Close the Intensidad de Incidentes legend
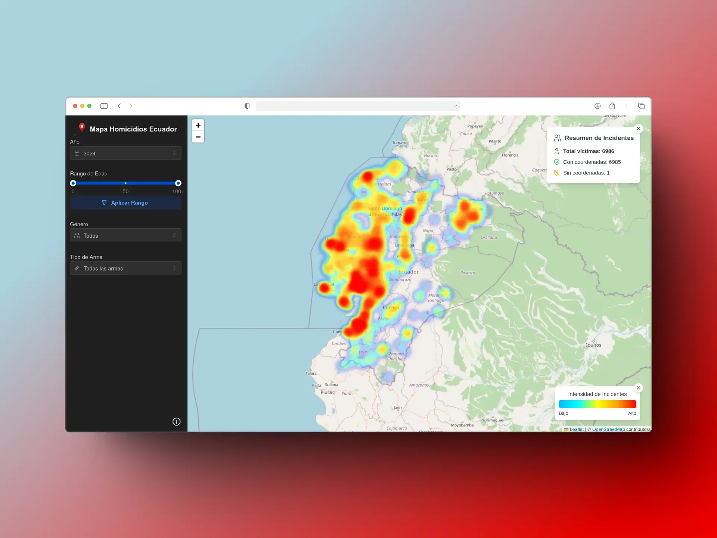 tap(639, 388)
